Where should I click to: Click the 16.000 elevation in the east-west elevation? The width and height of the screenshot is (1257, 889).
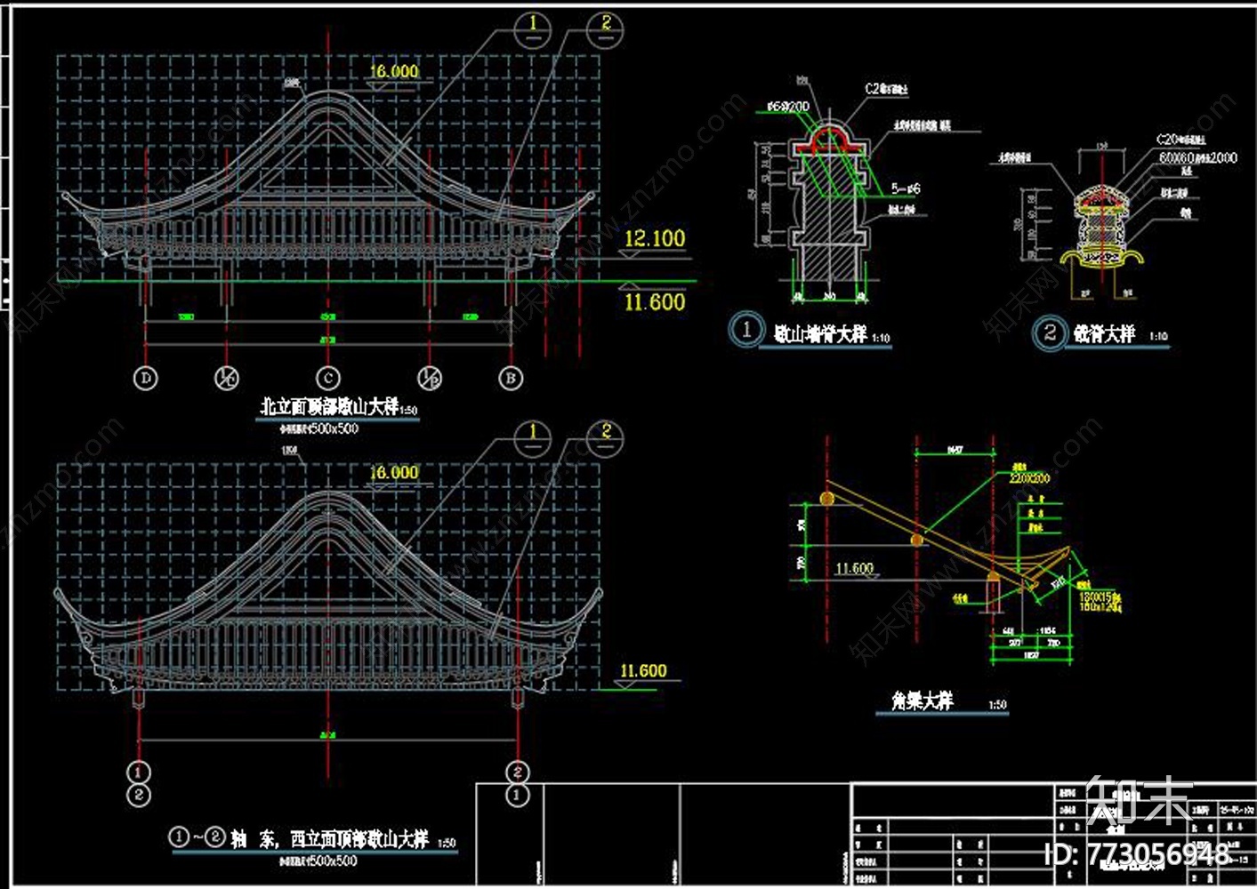click(394, 472)
